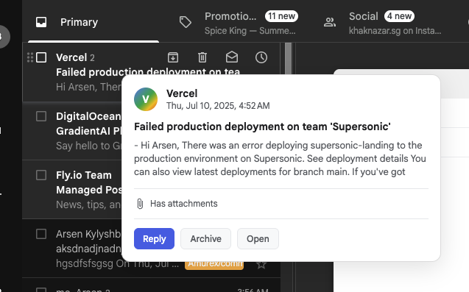The width and height of the screenshot is (469, 292).
Task: Select the DigitalOcean email checkbox
Action: 41,116
